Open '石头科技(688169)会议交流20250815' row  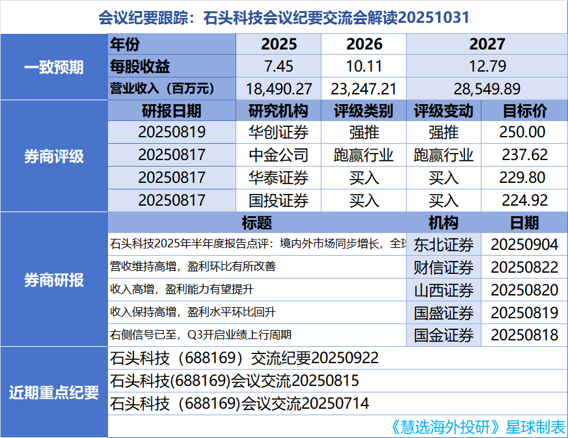[x=338, y=381]
